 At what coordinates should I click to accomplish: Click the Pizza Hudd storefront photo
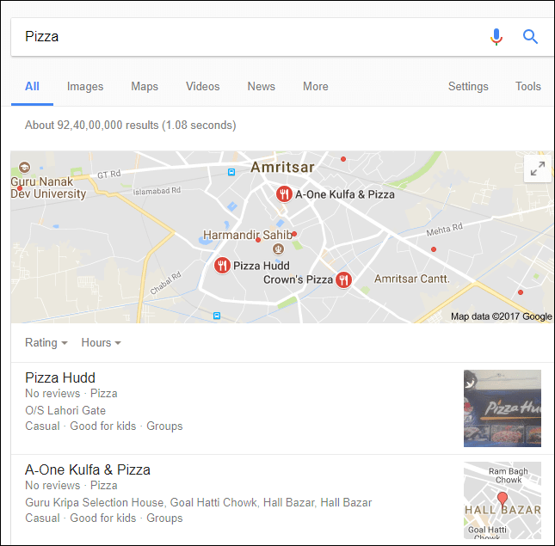point(503,408)
